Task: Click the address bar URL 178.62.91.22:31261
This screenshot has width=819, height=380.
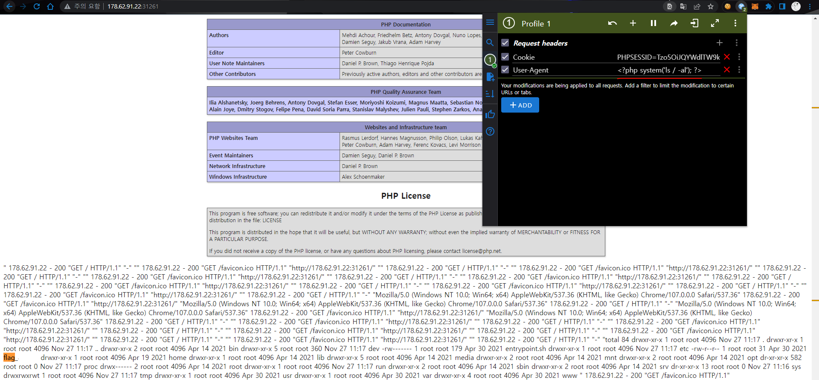Action: tap(133, 6)
